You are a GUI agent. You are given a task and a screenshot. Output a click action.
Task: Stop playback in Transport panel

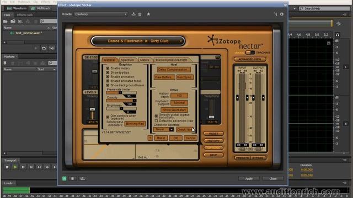[7, 167]
